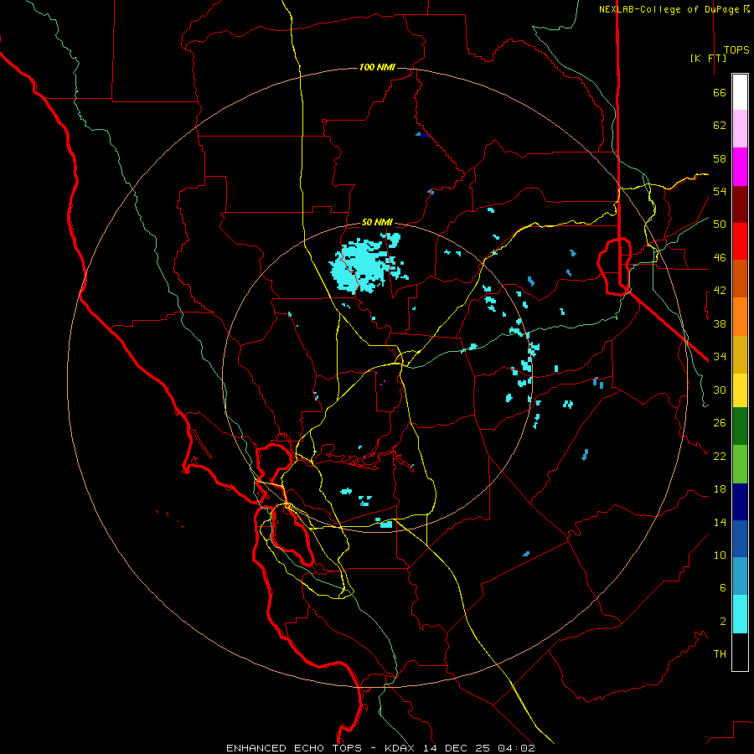Click the 50 NMI range ring label
This screenshot has height=754, width=754.
point(377,222)
